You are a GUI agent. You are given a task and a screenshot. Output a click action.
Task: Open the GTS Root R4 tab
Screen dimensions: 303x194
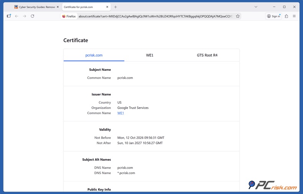[x=207, y=55]
